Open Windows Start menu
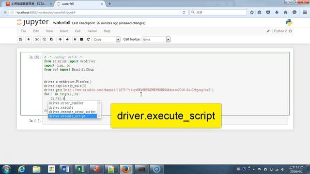The width and height of the screenshot is (310, 174). pos(6,169)
